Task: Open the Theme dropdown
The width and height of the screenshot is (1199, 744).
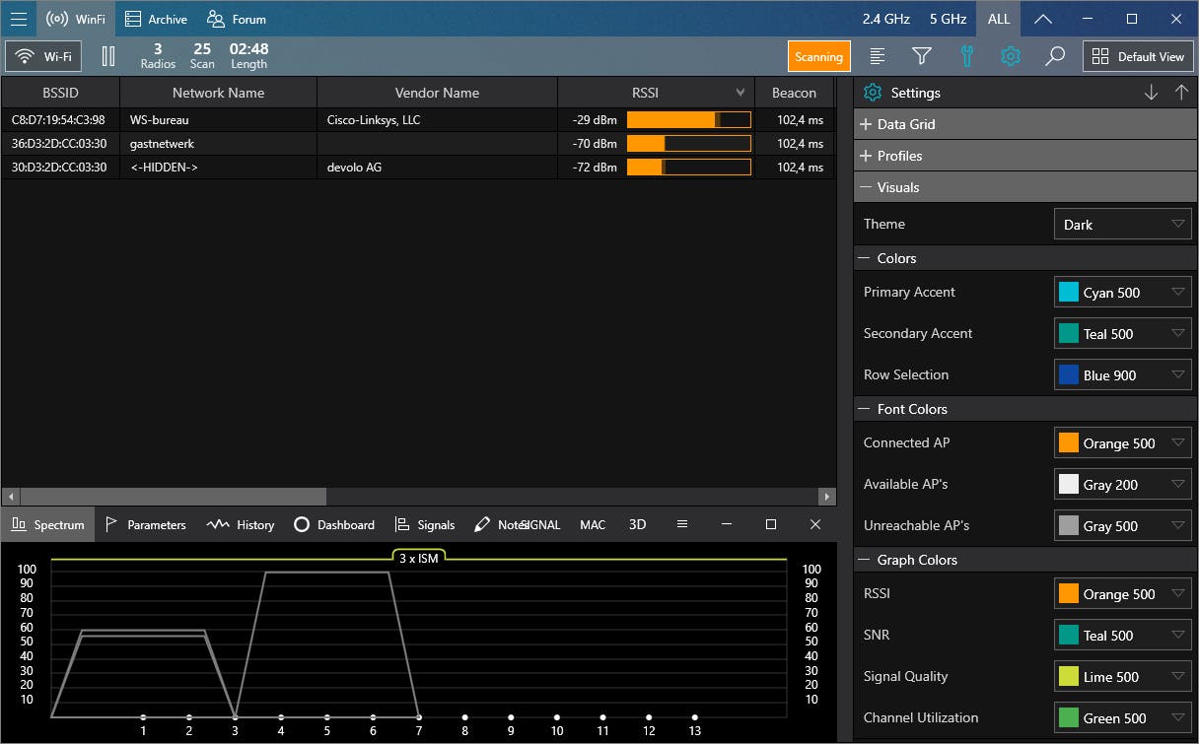Action: coord(1122,225)
